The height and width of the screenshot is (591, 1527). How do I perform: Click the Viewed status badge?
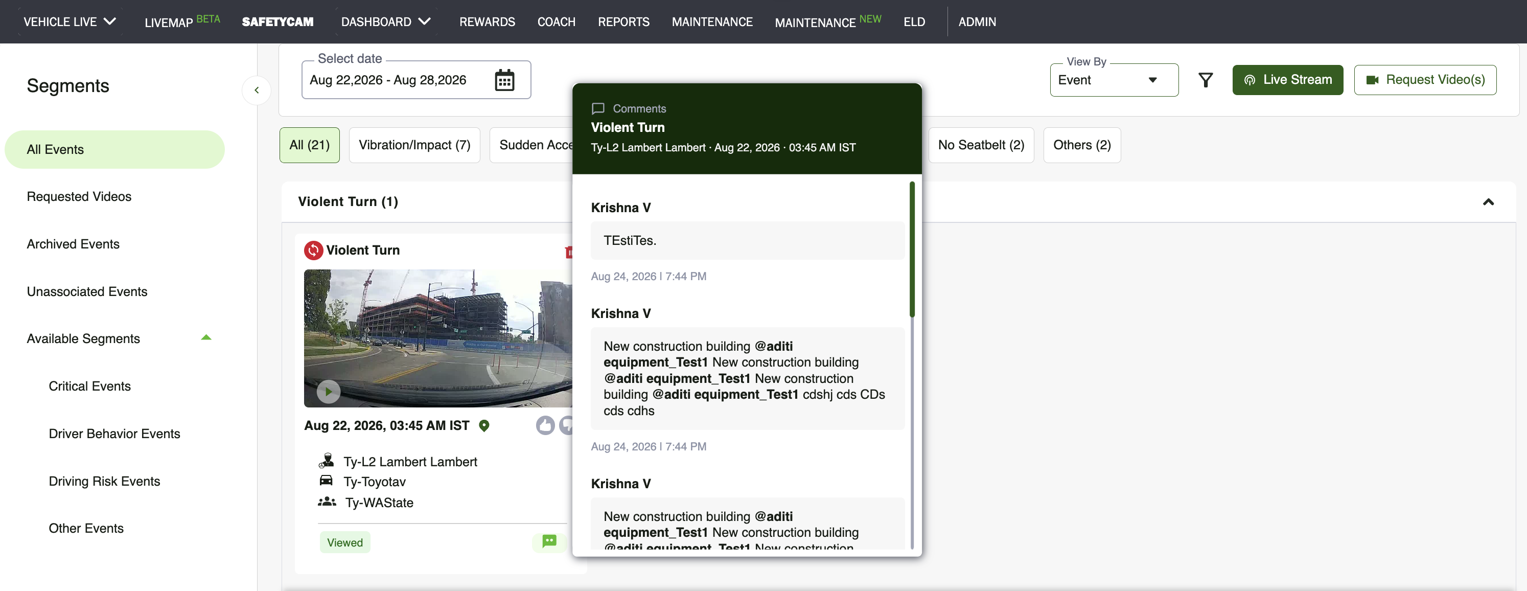345,542
